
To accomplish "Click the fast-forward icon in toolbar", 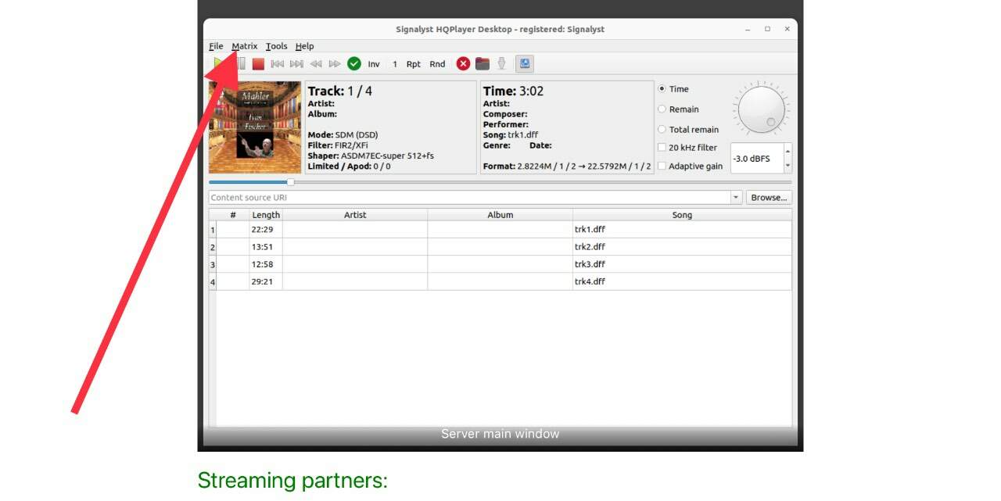I will pyautogui.click(x=335, y=64).
